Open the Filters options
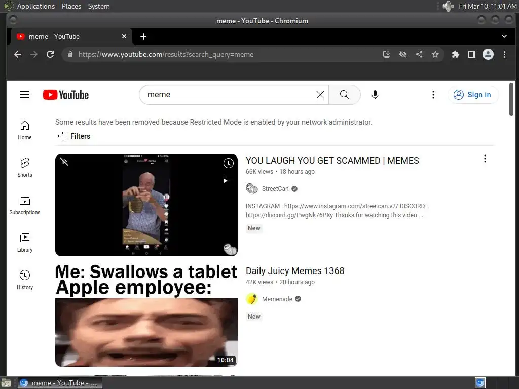Viewport: 519px width, 389px height. (73, 136)
